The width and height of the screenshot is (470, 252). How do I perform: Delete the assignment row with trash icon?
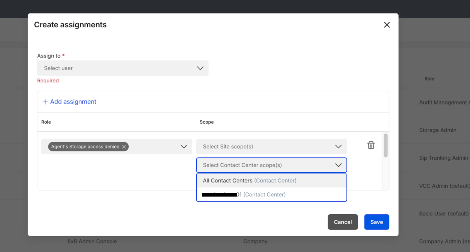[x=371, y=145]
